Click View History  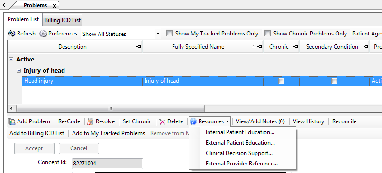(x=309, y=121)
